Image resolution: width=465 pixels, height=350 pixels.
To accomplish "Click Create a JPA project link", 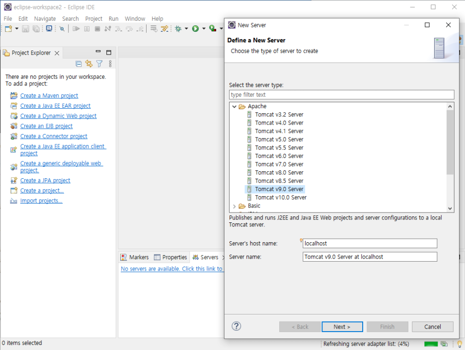I will pyautogui.click(x=45, y=181).
